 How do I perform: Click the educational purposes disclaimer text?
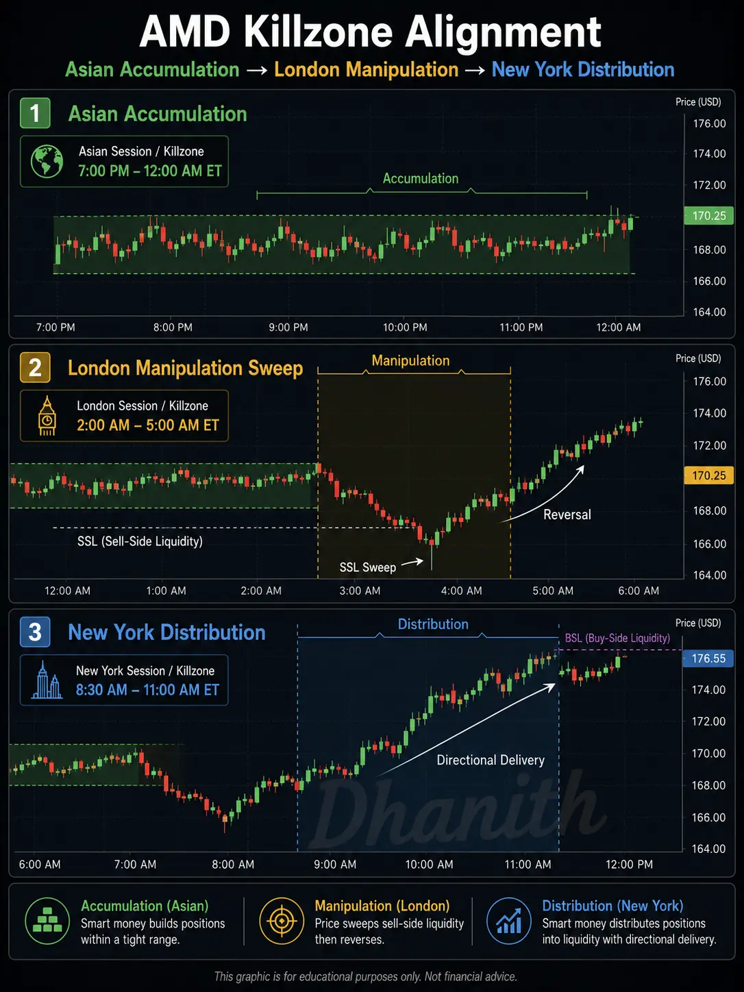pyautogui.click(x=366, y=976)
